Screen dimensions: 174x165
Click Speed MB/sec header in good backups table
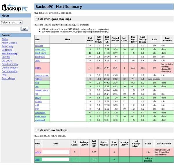(115, 39)
